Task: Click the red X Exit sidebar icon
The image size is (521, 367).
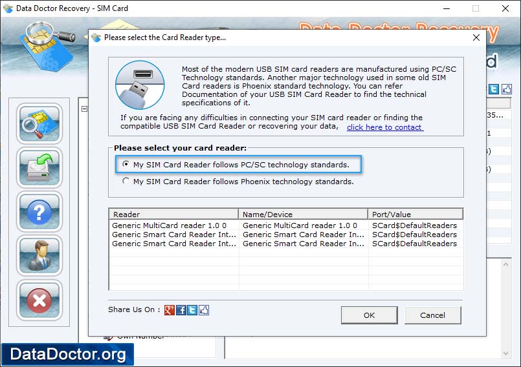Action: 39,300
